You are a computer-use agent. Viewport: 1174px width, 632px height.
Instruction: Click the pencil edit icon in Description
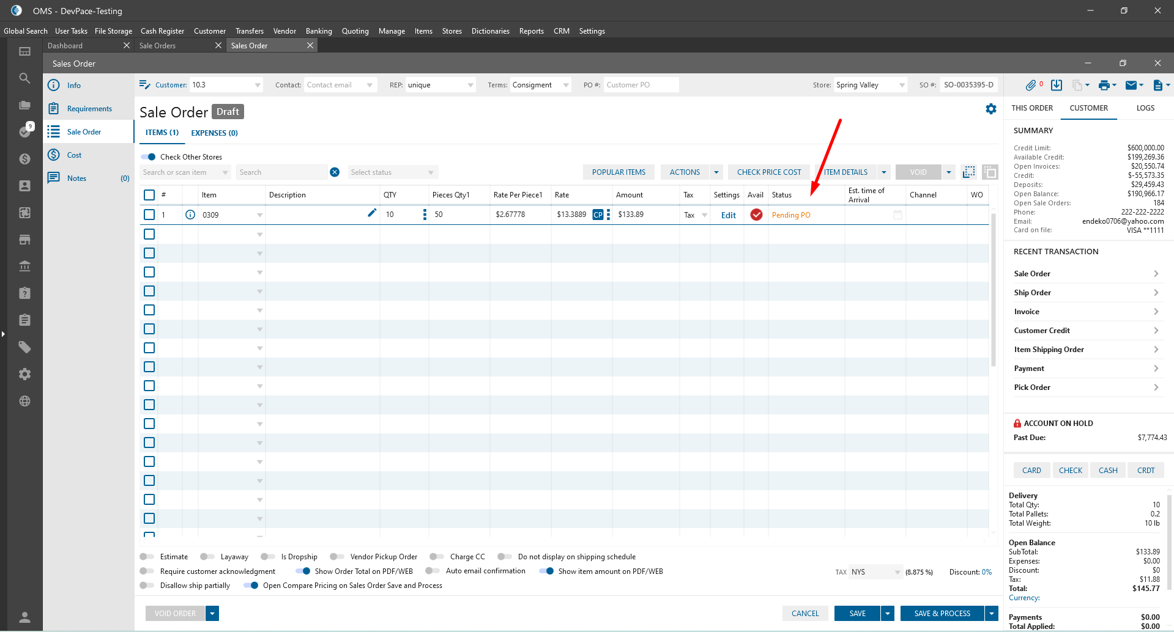point(372,213)
